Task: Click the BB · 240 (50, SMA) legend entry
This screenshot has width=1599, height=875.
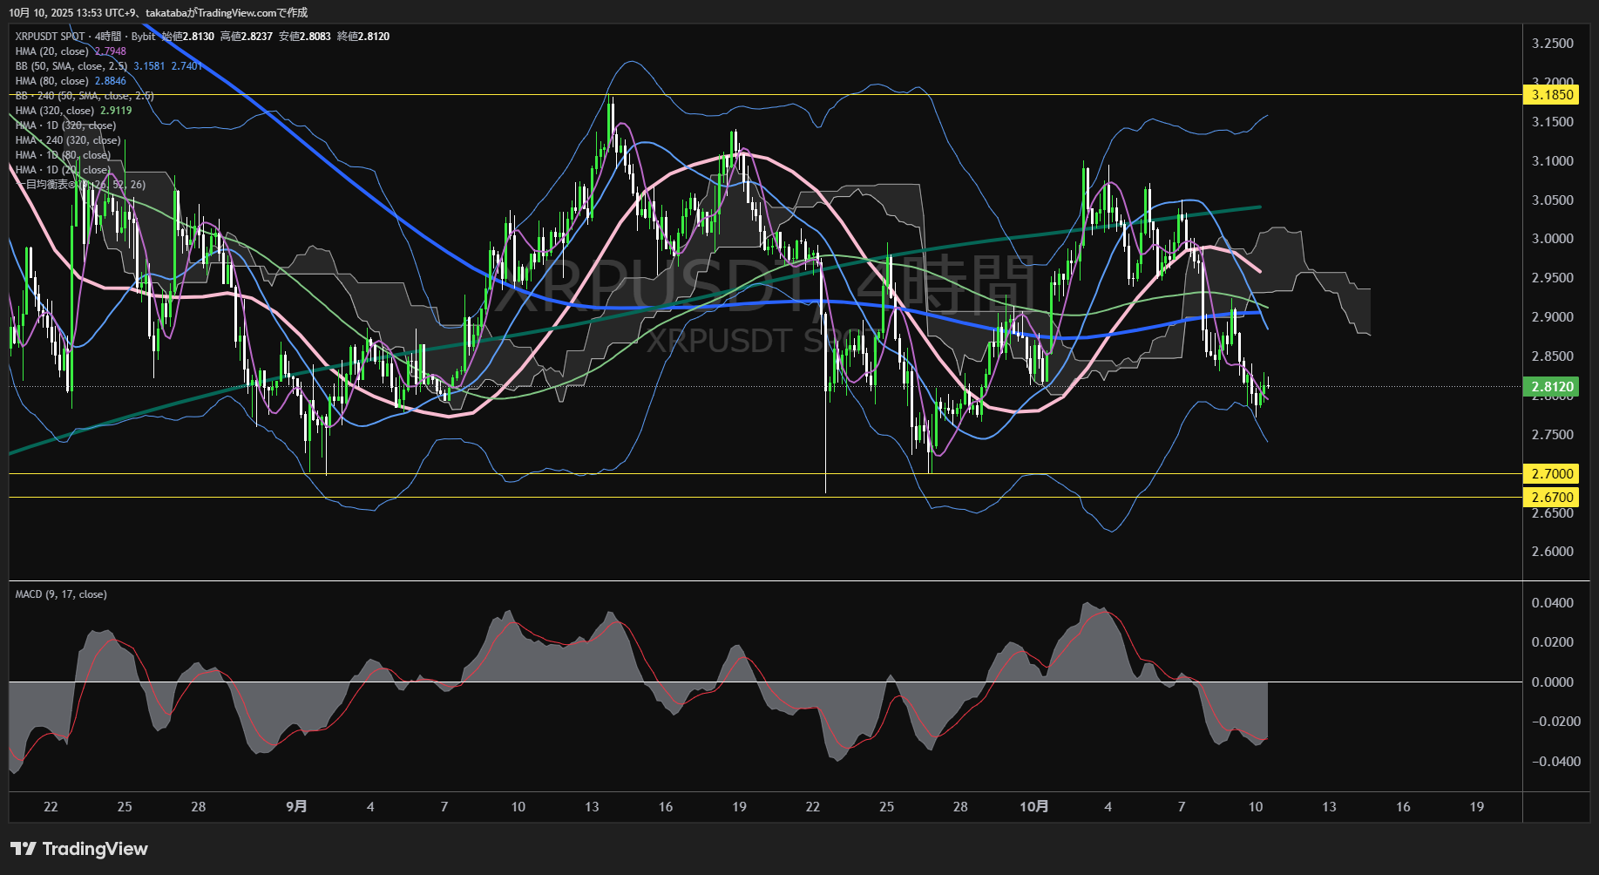Action: [x=85, y=96]
